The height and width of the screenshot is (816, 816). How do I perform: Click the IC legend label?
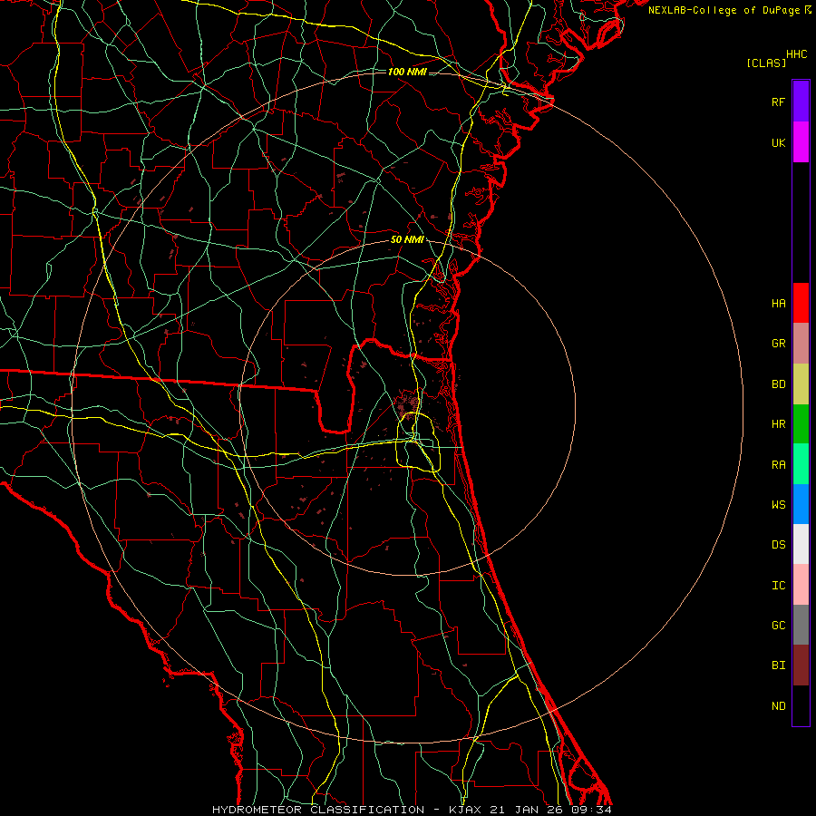point(778,586)
